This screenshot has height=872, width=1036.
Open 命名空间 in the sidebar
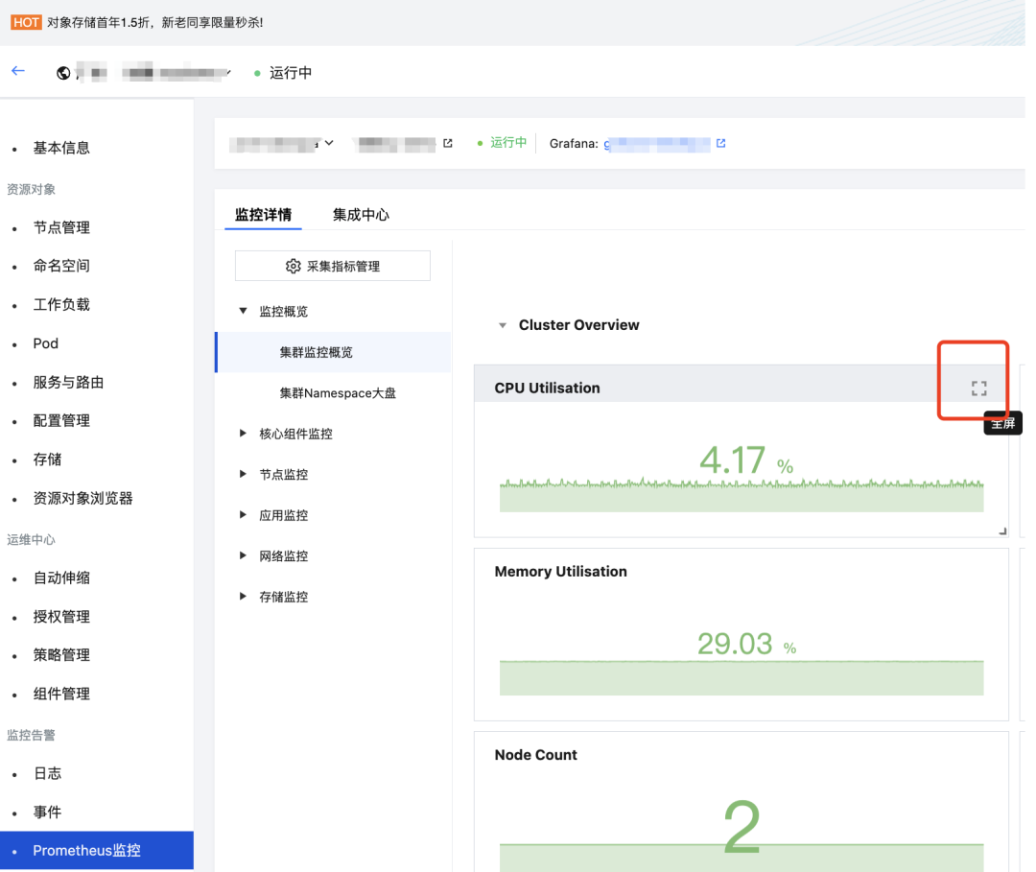click(x=61, y=267)
